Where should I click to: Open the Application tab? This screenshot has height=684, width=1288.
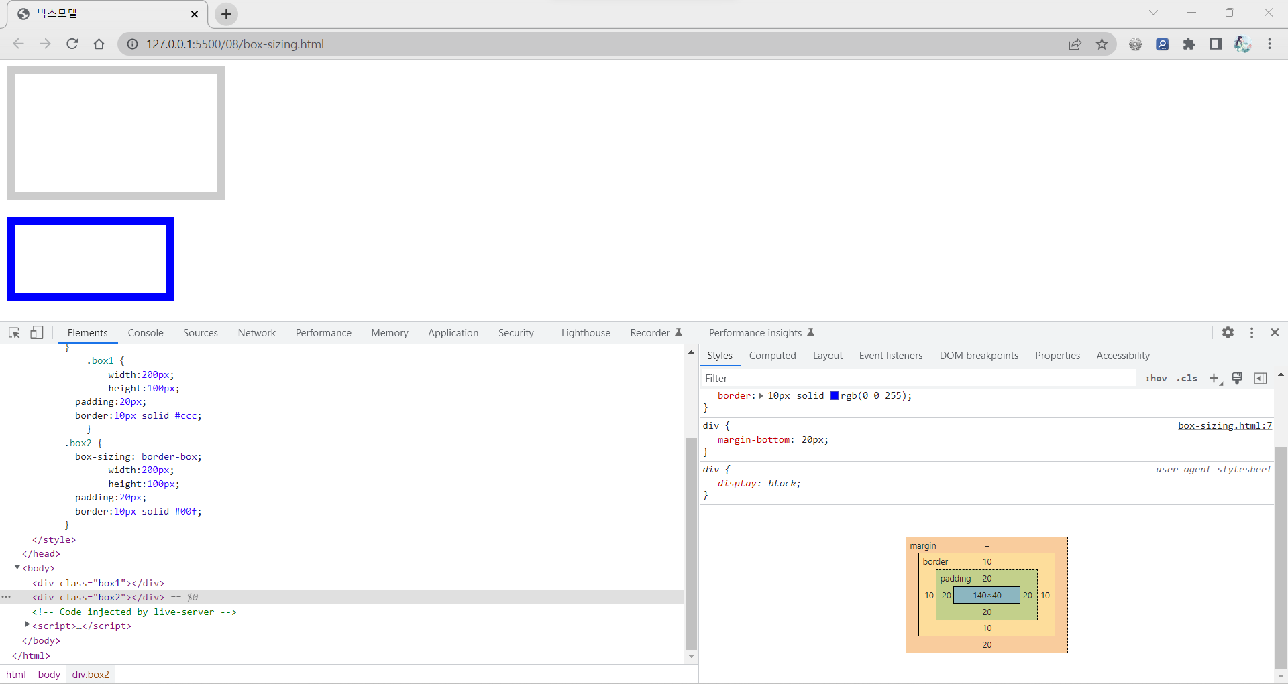coord(453,333)
